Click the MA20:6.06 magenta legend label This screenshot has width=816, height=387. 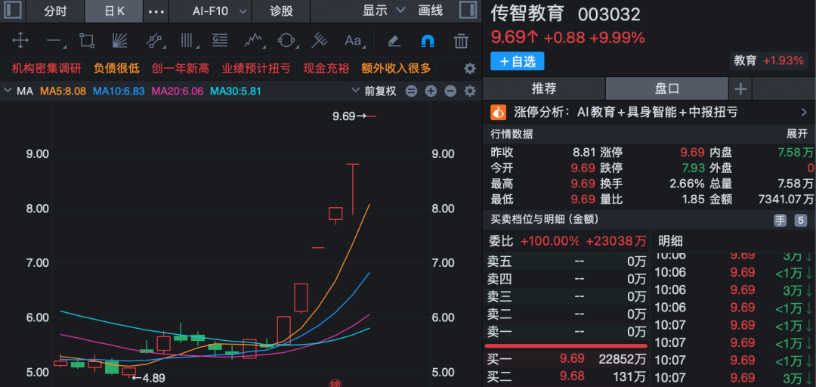pyautogui.click(x=177, y=91)
